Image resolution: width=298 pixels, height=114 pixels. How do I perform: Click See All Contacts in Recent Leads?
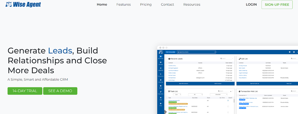(183, 84)
